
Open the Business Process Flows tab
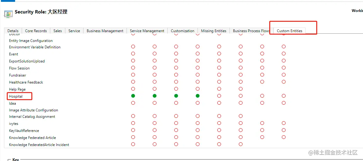coord(251,31)
